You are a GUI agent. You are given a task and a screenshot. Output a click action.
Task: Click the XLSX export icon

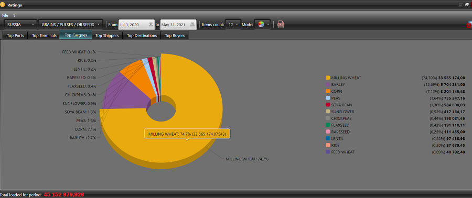pos(281,24)
